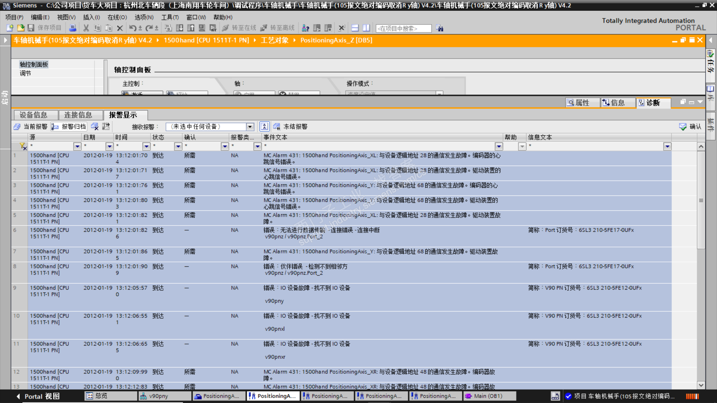Expand the 源 column filter dropdown
This screenshot has height=403, width=717.
tap(77, 146)
